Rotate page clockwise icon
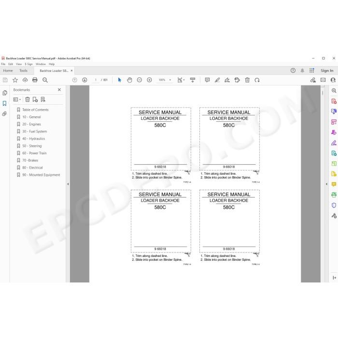This screenshot has width=338, height=338. pos(257,80)
